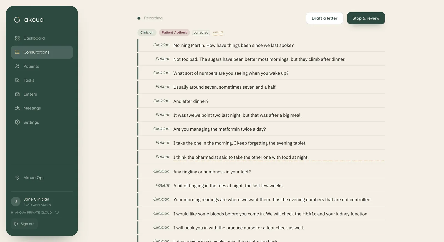Select line 'Are you managing the metformin twice a day?'
Screen dimensions: 444x242
point(261,129)
